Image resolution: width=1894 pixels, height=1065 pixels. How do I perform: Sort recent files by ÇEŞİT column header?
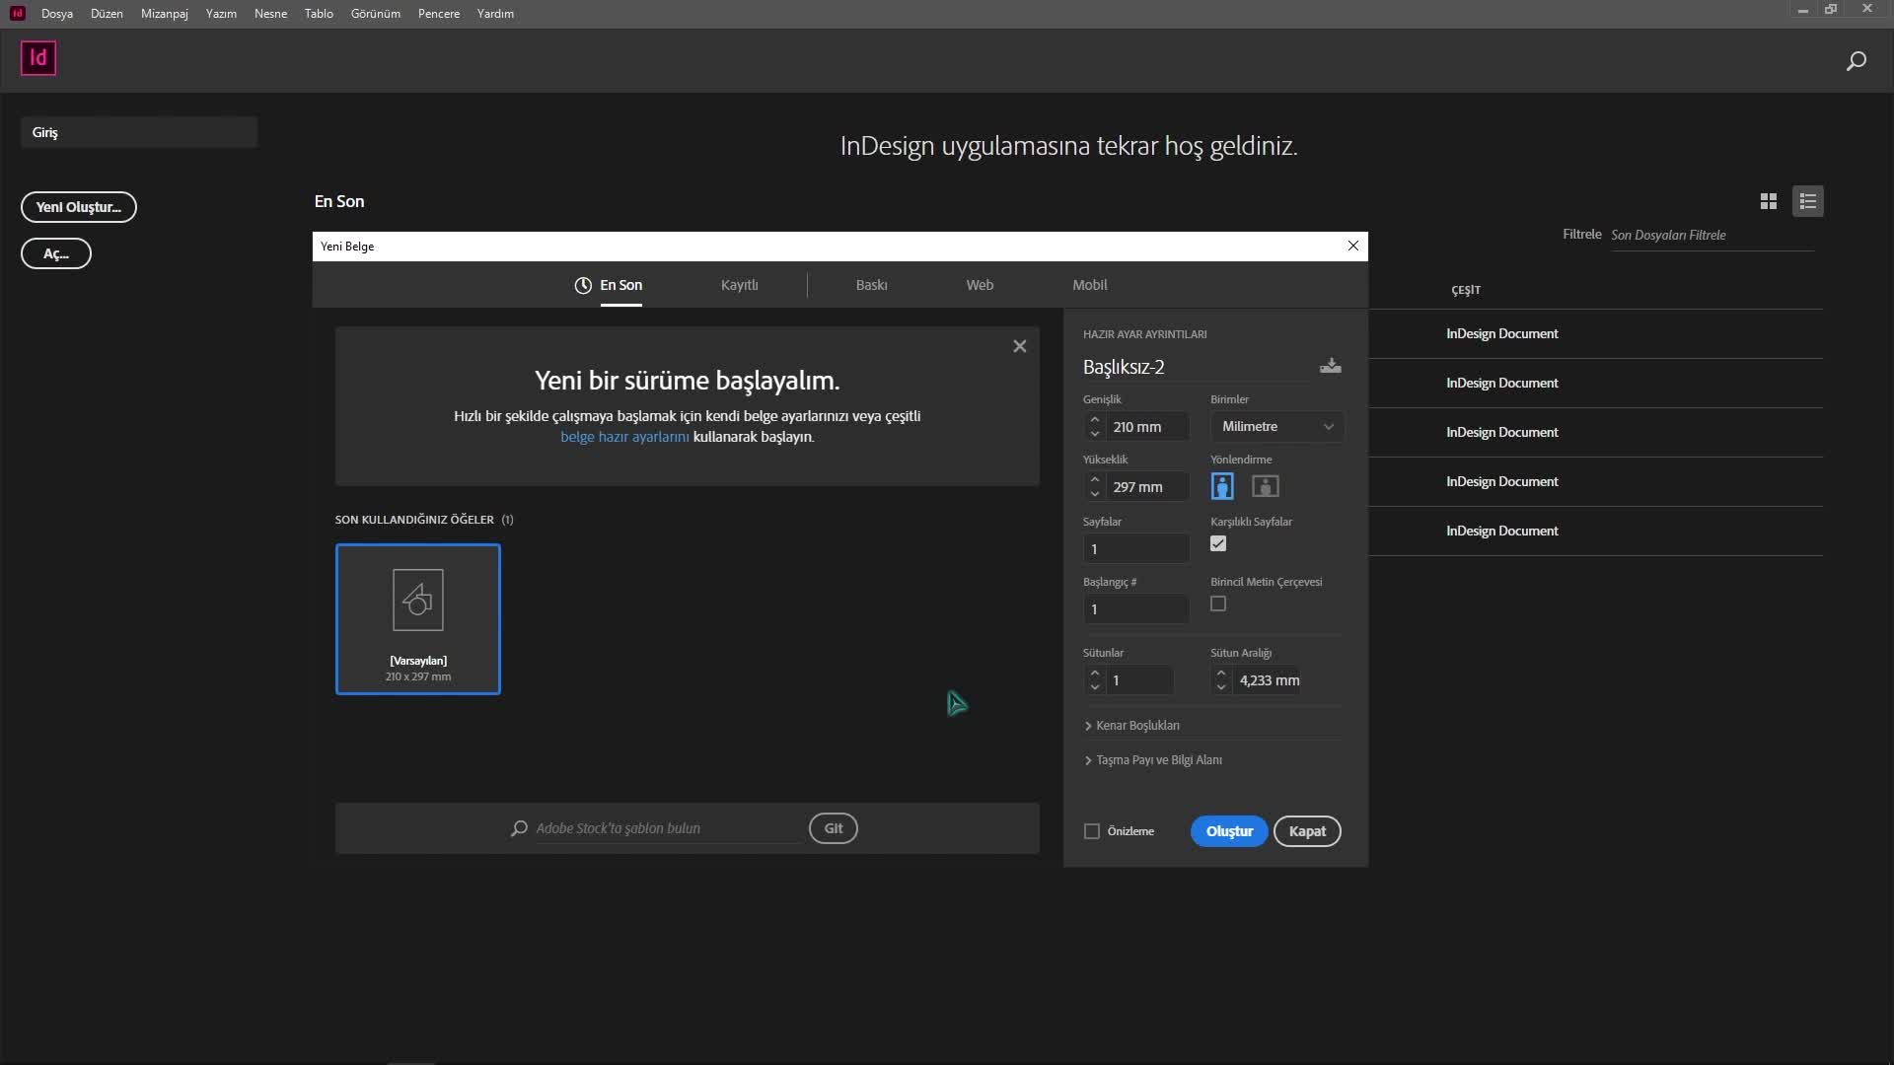point(1466,290)
